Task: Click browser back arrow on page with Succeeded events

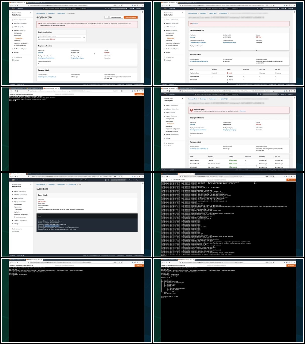Action: (x=162, y=91)
